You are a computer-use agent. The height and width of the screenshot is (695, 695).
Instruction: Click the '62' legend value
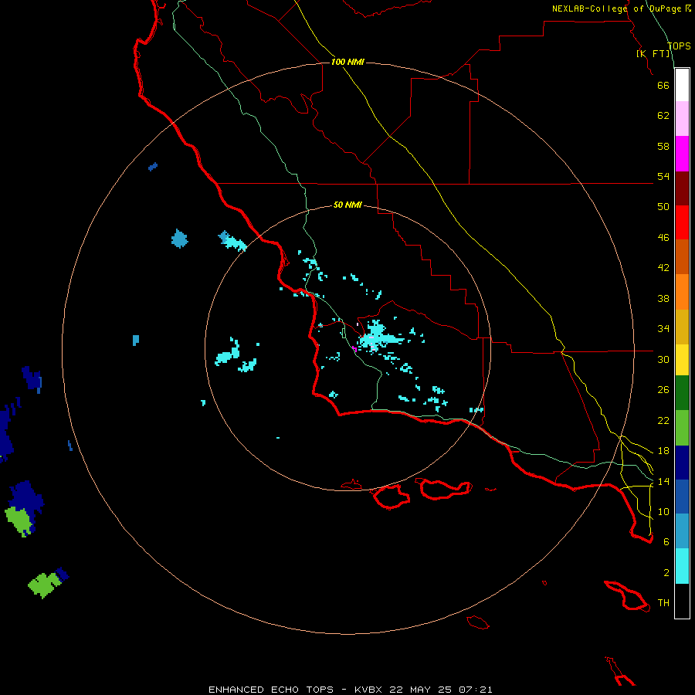coord(663,116)
